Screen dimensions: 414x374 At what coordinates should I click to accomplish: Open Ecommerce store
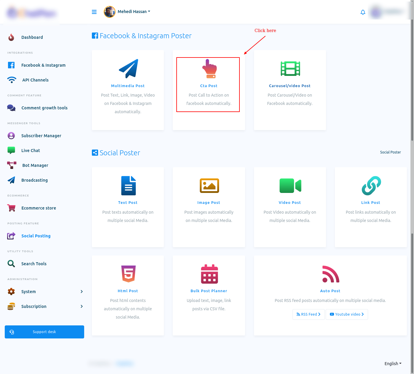[x=39, y=208]
